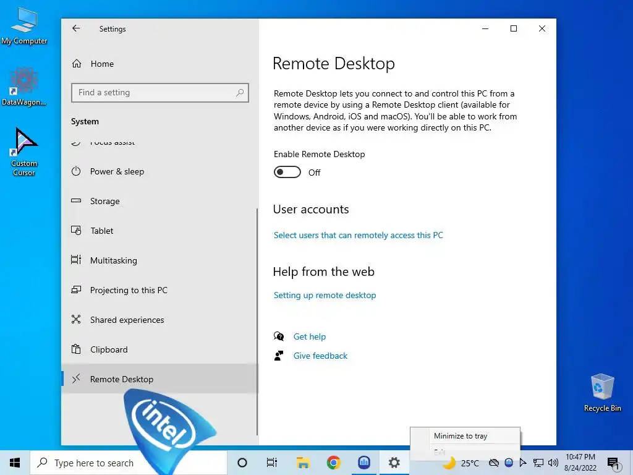
Task: Open the network tray icon
Action: pyautogui.click(x=538, y=463)
